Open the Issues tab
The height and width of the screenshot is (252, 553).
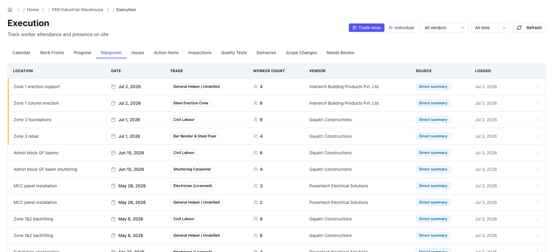tap(138, 53)
